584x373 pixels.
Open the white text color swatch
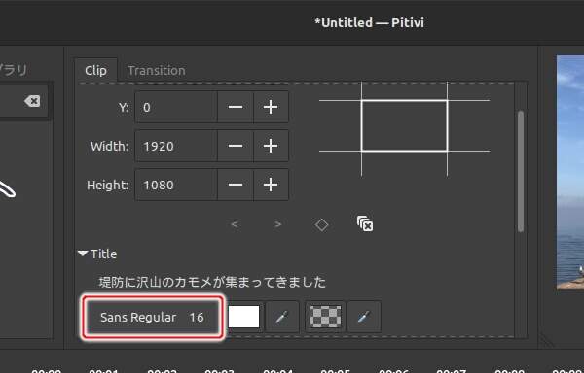tap(244, 317)
